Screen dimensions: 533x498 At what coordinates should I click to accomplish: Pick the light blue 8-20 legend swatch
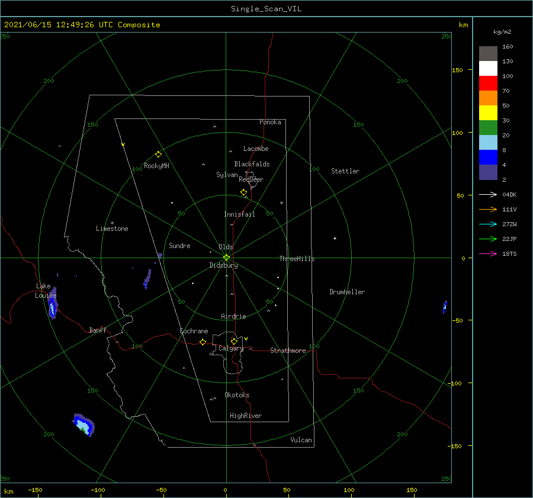[x=488, y=143]
